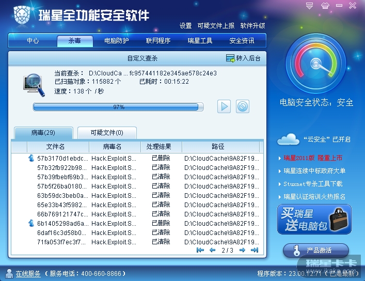This screenshot has height=281, width=365.
Task: Click the 已耗时 00:15:22 elapsed time
Action: [164, 82]
